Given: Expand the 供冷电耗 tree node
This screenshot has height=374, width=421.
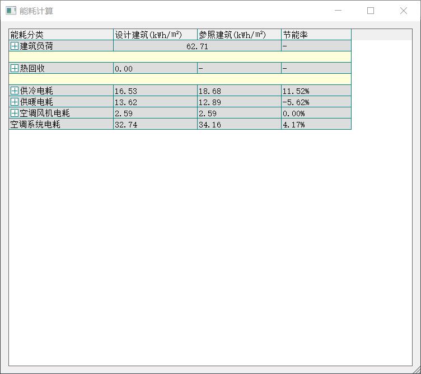Looking at the screenshot, I should pos(15,91).
